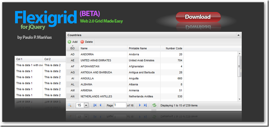This screenshot has height=127, width=269.
Task: Click the 'by Paulo P. Mariñas' author text
Action: coord(34,37)
